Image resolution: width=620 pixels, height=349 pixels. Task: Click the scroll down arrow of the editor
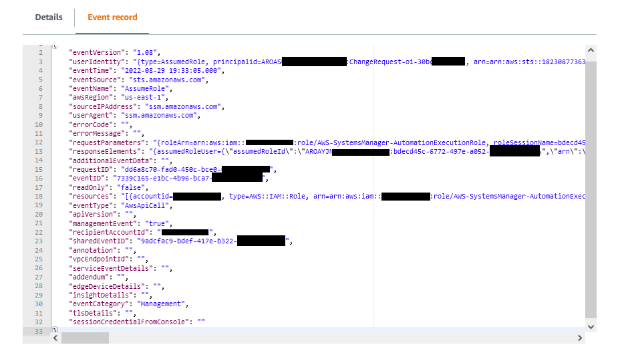click(x=591, y=327)
